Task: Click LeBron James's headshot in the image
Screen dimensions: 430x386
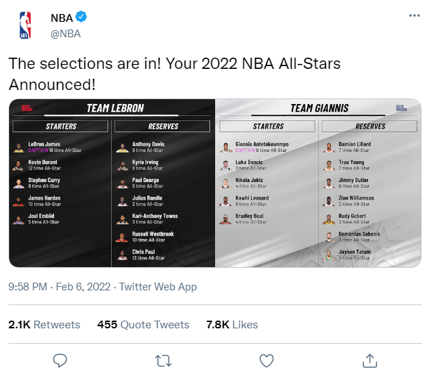Action: click(x=18, y=147)
